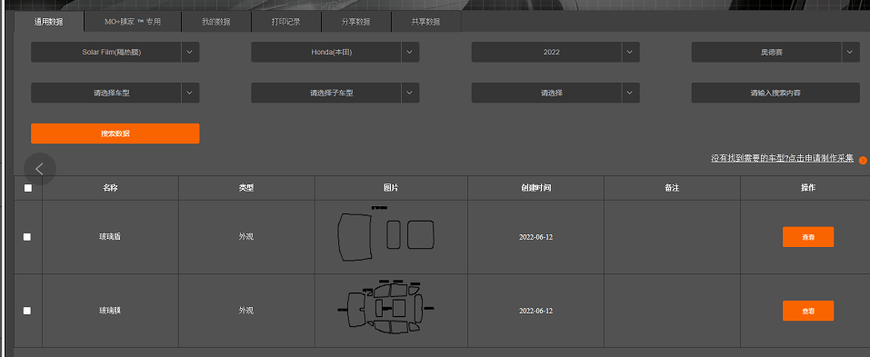Tick the select-all checkbox in table header
The width and height of the screenshot is (870, 357).
pos(28,188)
